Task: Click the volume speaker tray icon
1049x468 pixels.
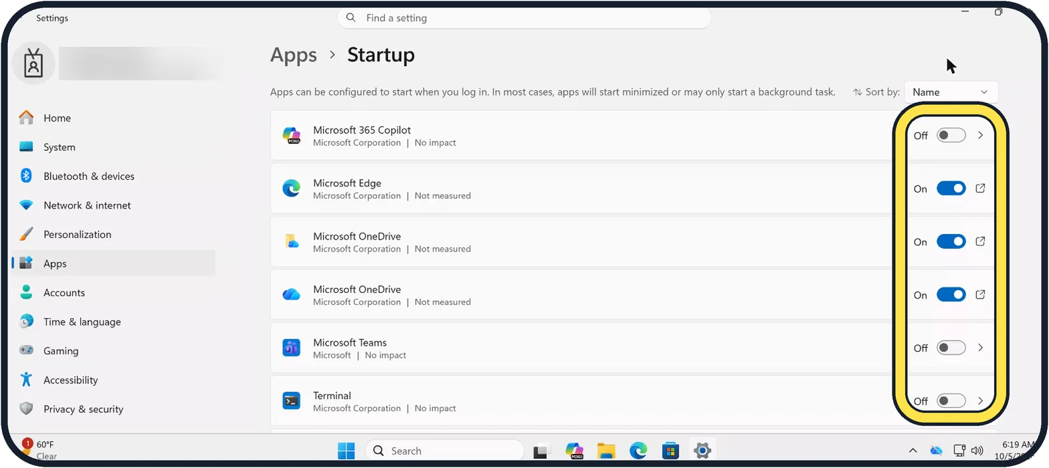Action: click(977, 451)
